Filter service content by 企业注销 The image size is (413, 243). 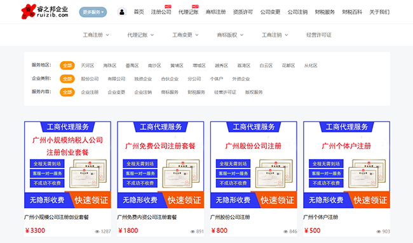[143, 92]
